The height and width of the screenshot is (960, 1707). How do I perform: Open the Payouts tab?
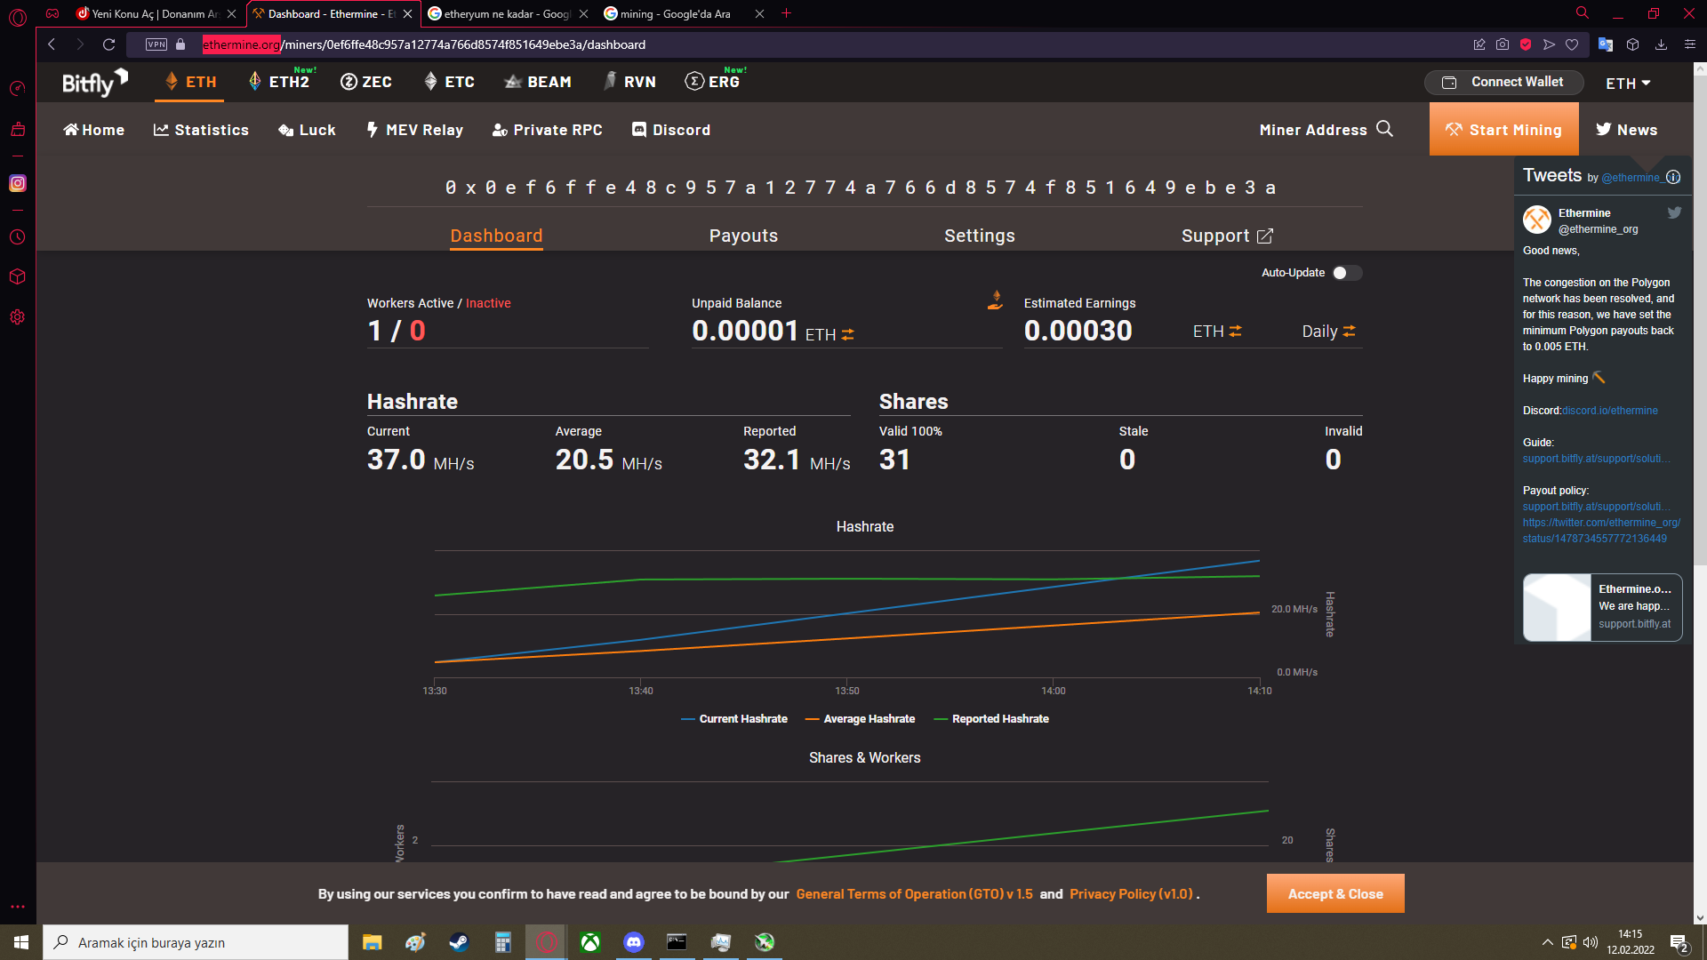click(743, 236)
